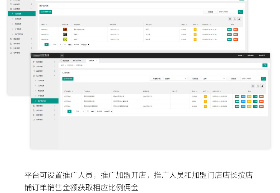Viewport: 280px width, 193px height.
Task: Open the 门店状态 dropdown showing 正常
Action: point(213,79)
